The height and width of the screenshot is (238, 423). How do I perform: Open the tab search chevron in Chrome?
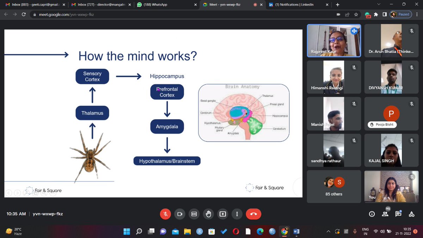379,5
